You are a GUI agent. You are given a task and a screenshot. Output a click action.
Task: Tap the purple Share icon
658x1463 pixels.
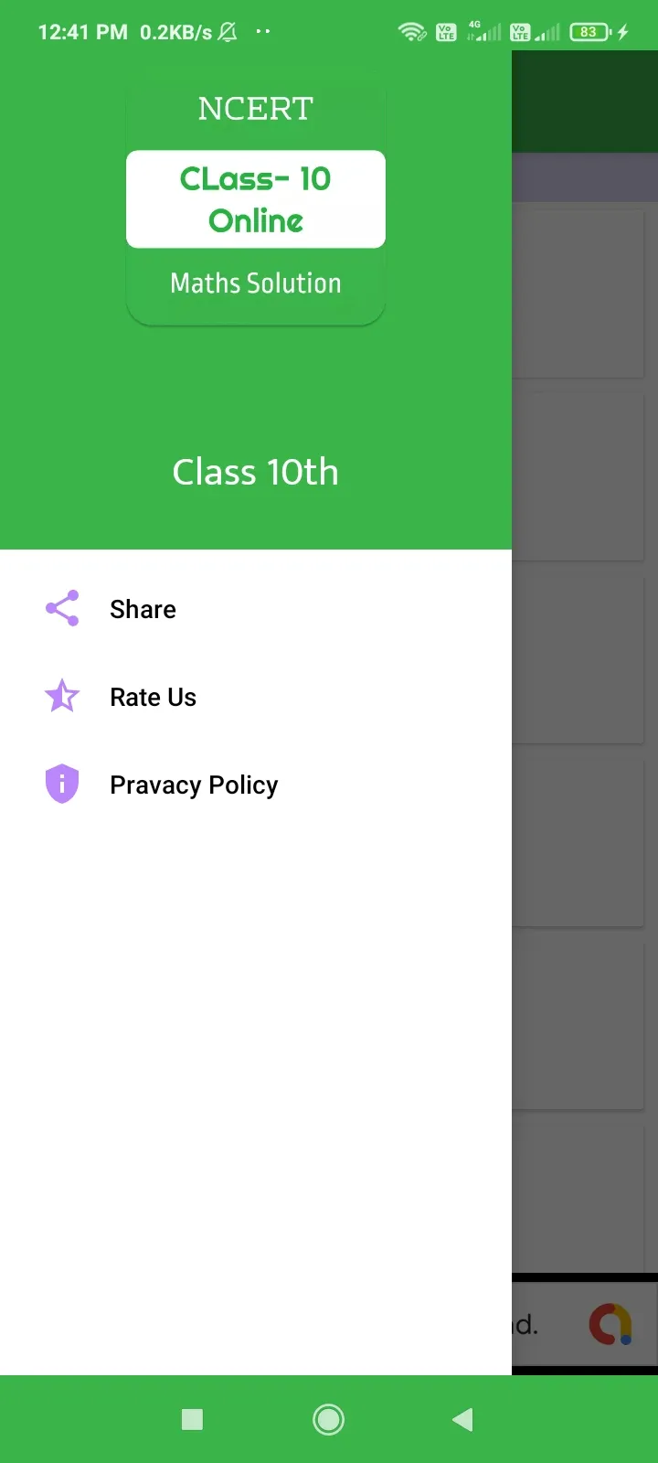pyautogui.click(x=62, y=608)
